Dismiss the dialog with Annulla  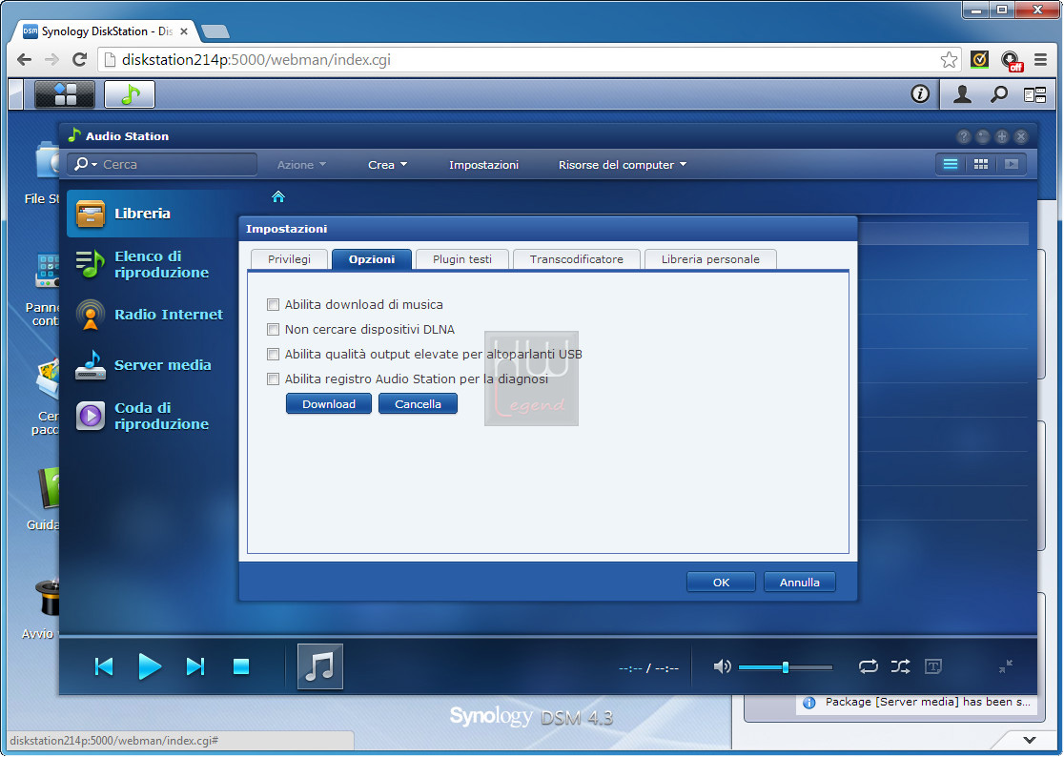(x=799, y=582)
